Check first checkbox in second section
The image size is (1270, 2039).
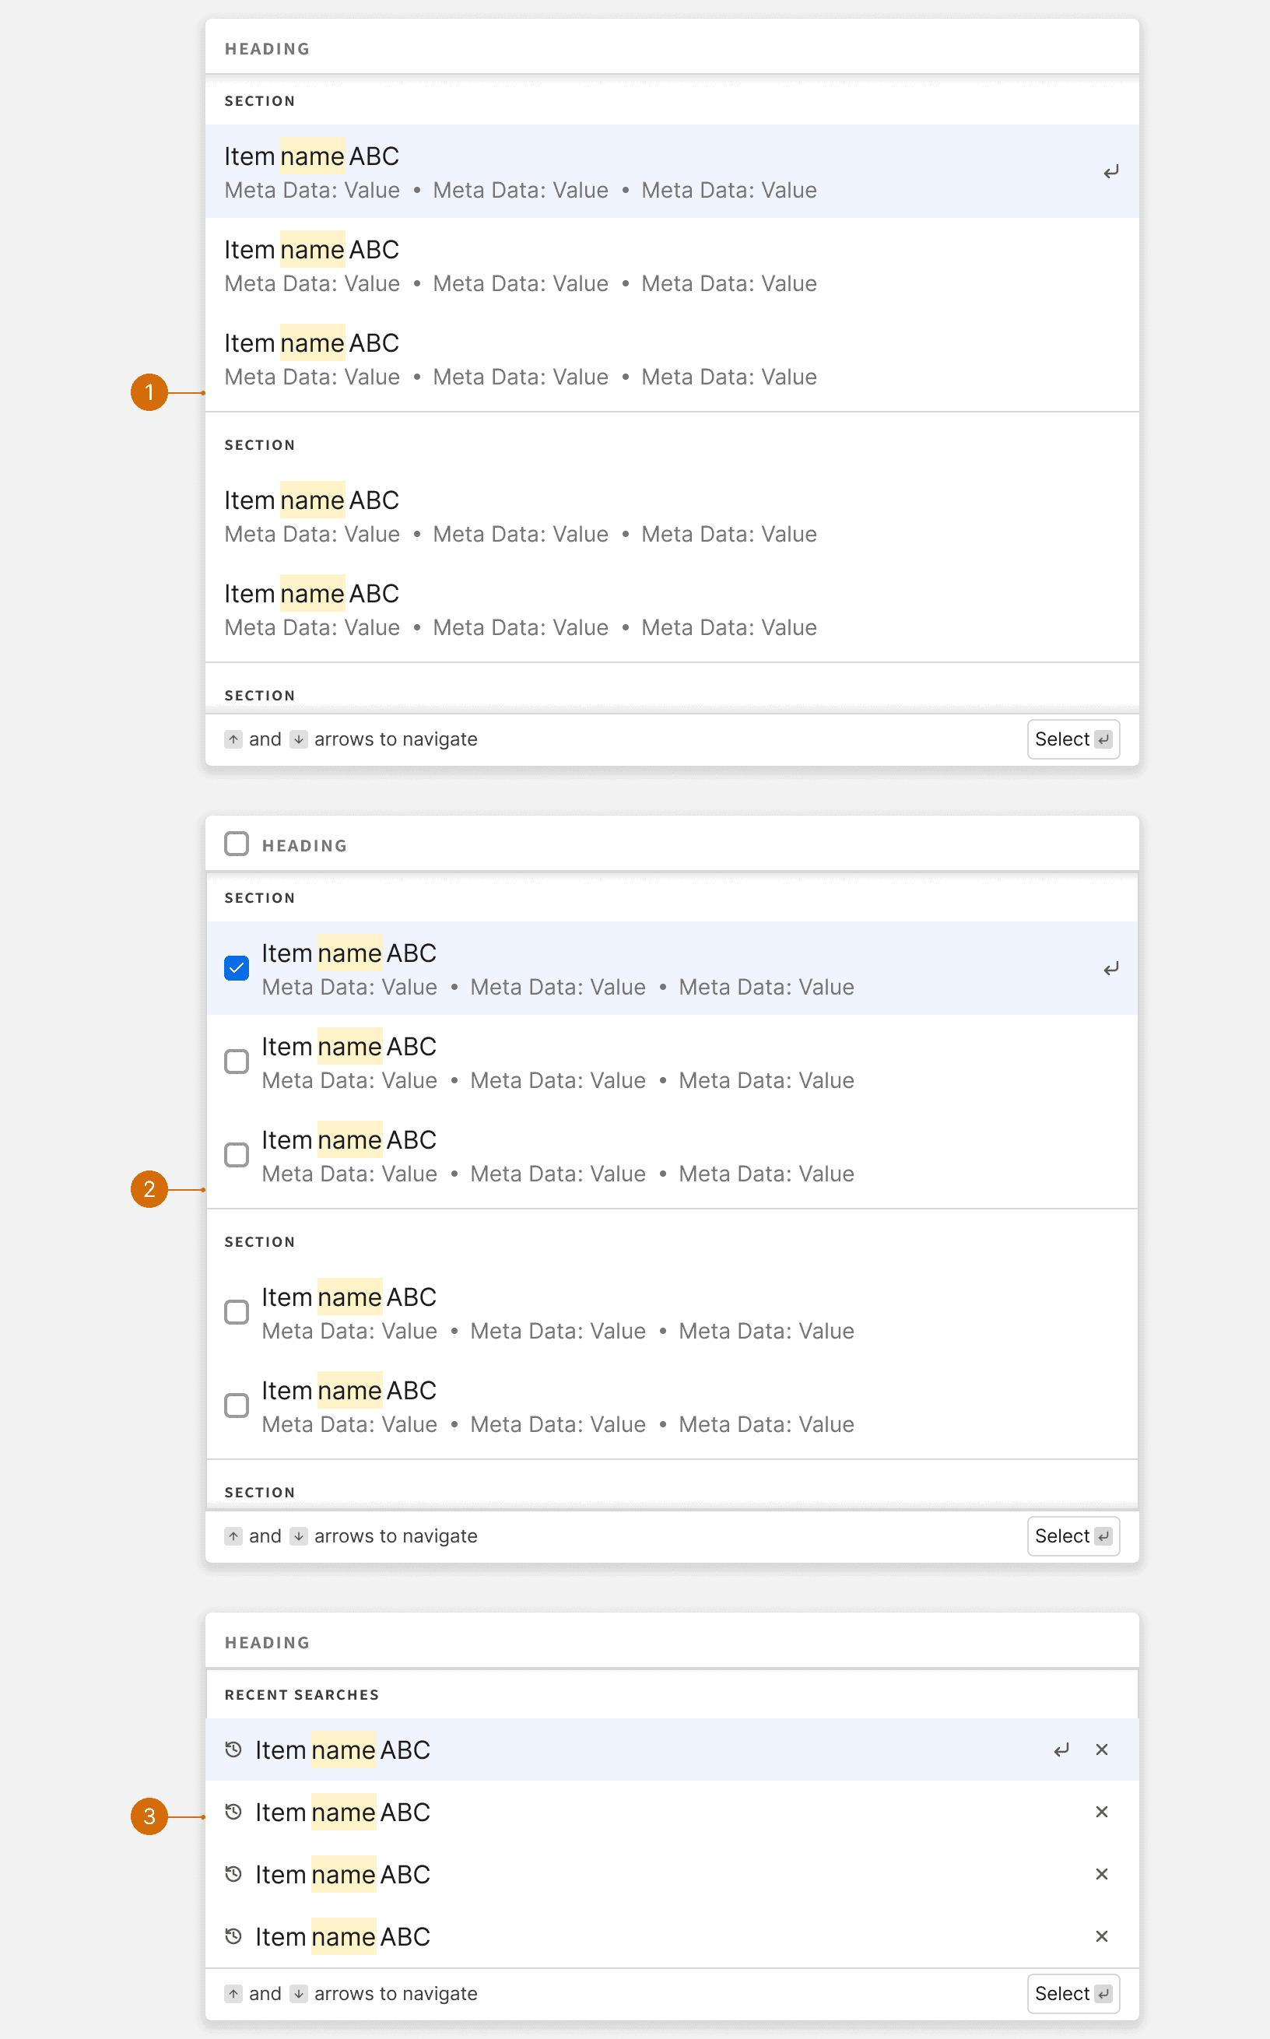point(237,1312)
